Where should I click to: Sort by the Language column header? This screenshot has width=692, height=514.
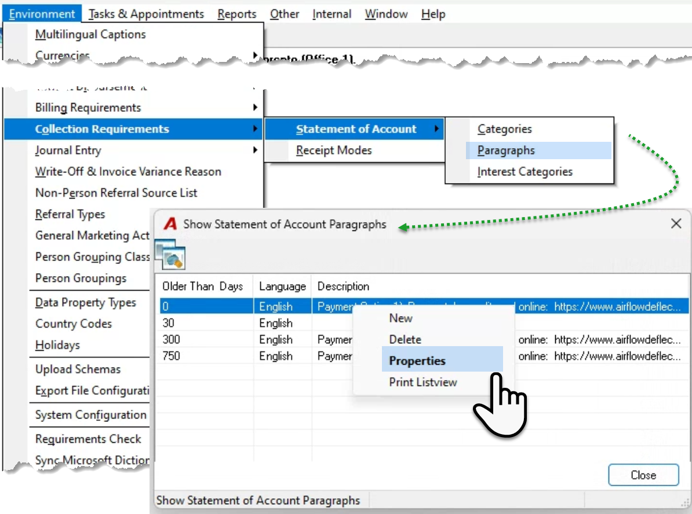click(282, 287)
